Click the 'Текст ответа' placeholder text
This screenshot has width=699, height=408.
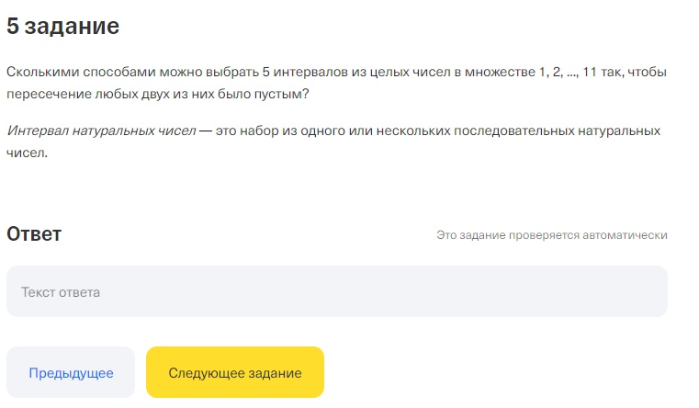[x=61, y=292]
